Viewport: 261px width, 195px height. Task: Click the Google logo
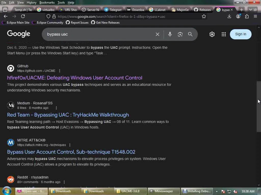(19, 34)
